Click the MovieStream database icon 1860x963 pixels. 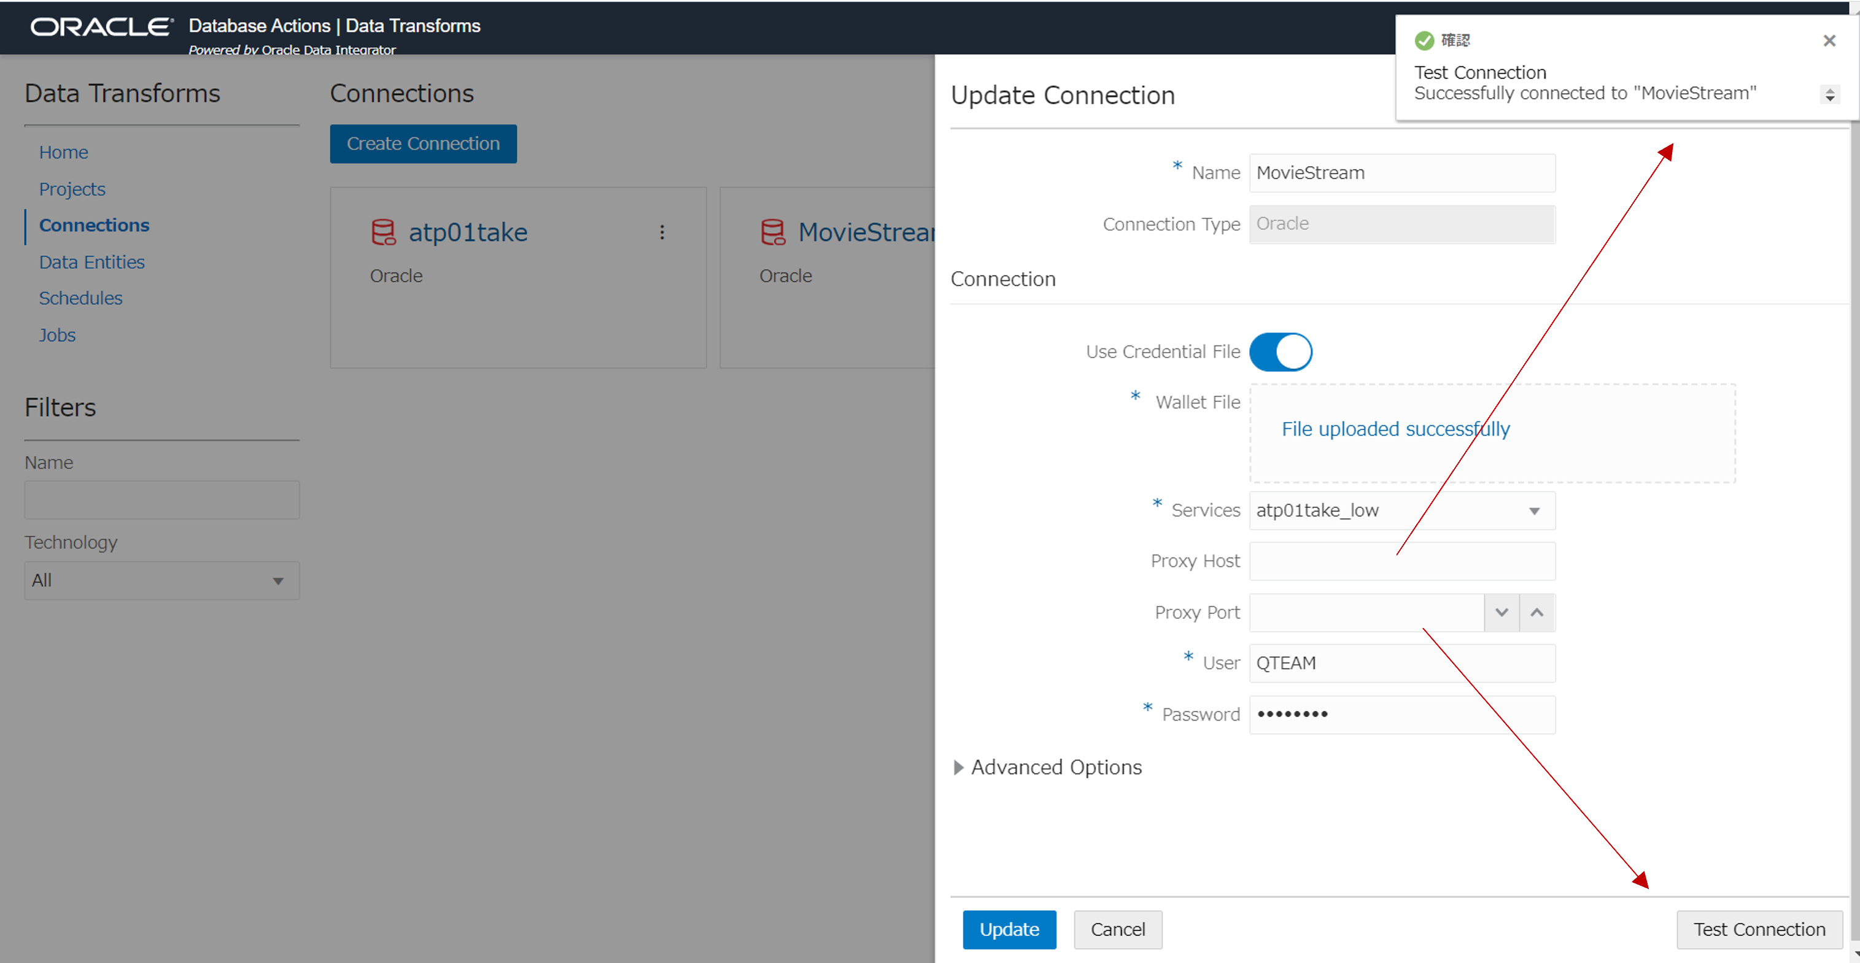(x=772, y=232)
